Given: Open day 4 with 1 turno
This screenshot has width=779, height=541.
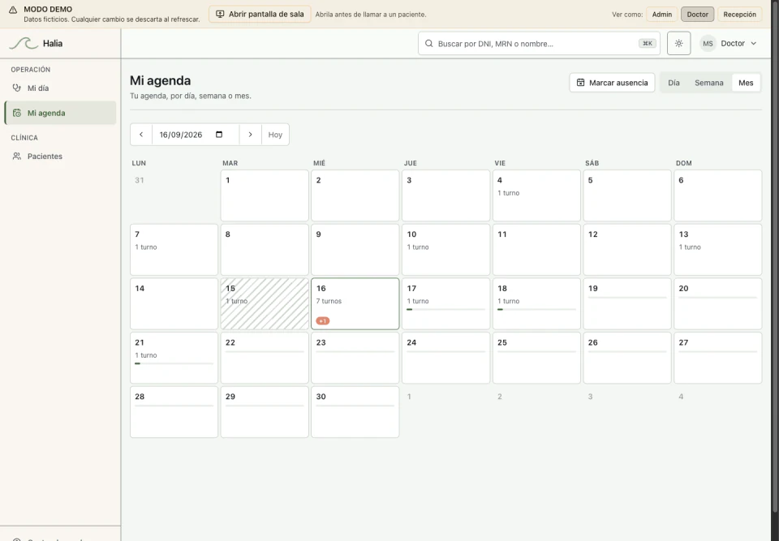Looking at the screenshot, I should 536,195.
